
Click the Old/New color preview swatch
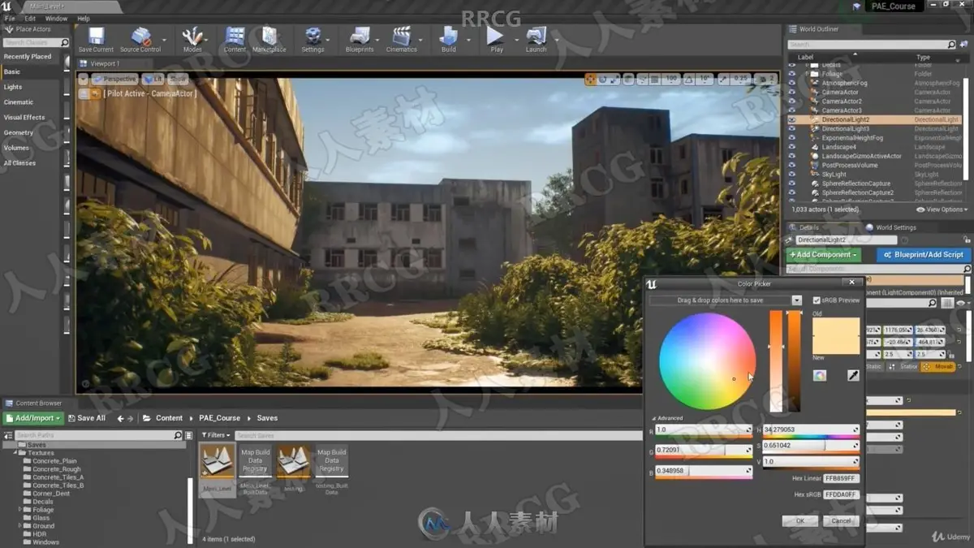836,336
